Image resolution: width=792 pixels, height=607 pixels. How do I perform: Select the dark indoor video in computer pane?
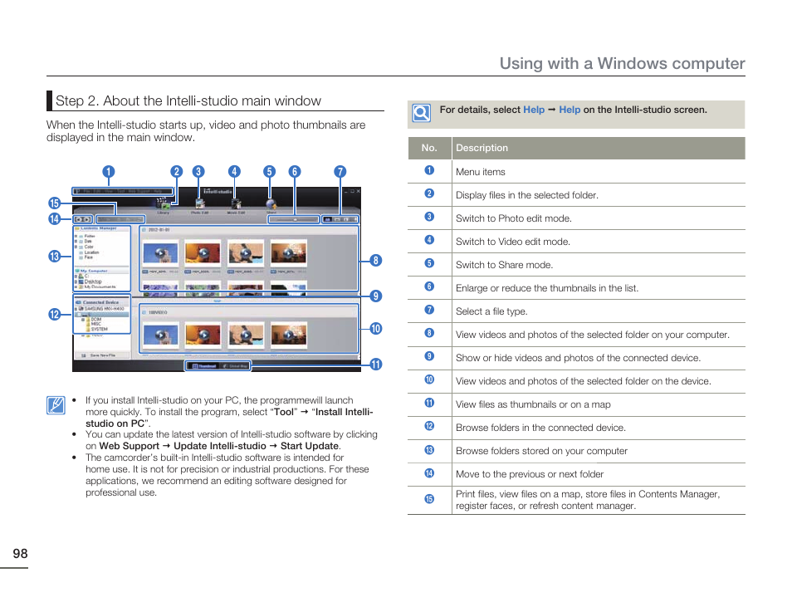point(288,253)
